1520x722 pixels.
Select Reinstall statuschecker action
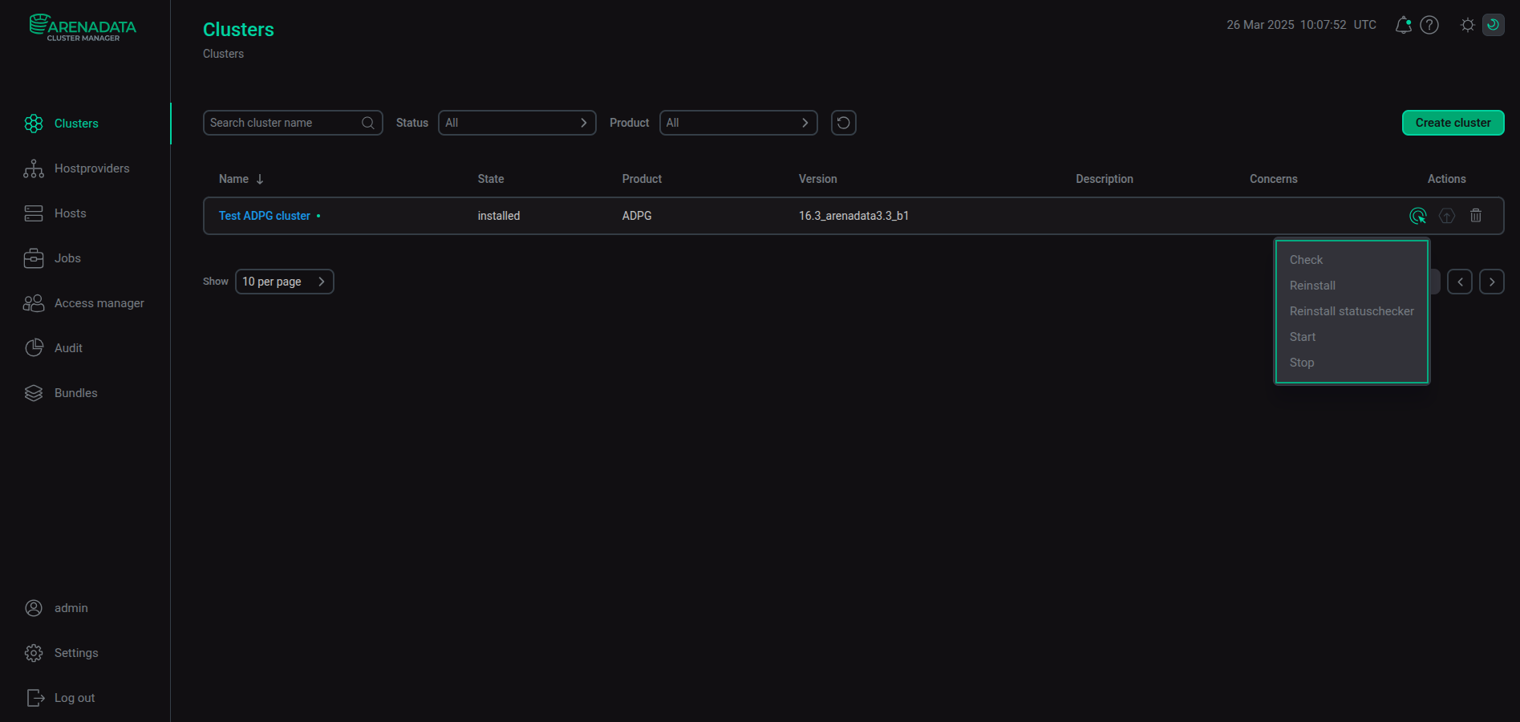click(x=1352, y=311)
